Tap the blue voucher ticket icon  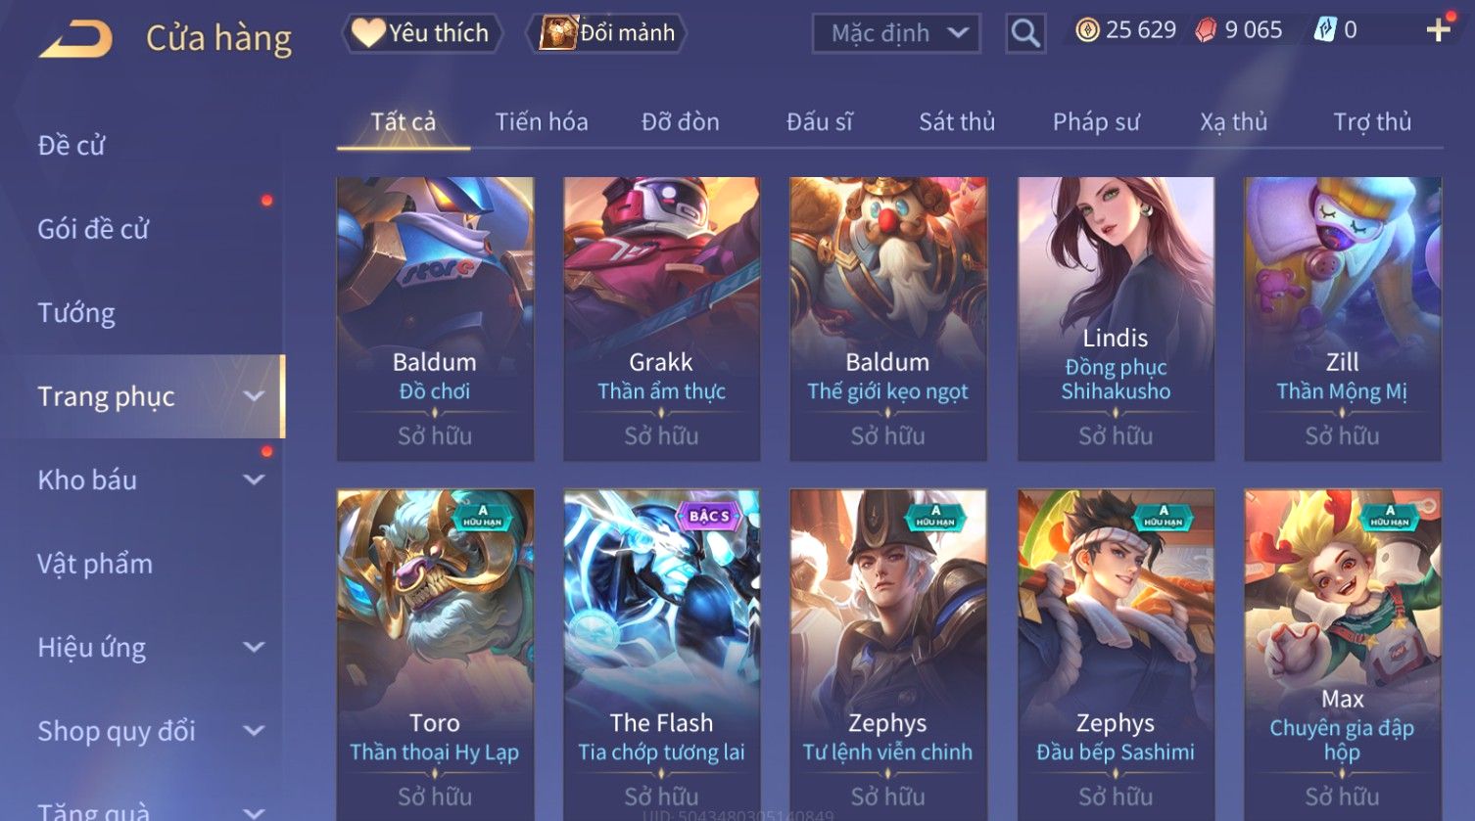(x=1325, y=30)
